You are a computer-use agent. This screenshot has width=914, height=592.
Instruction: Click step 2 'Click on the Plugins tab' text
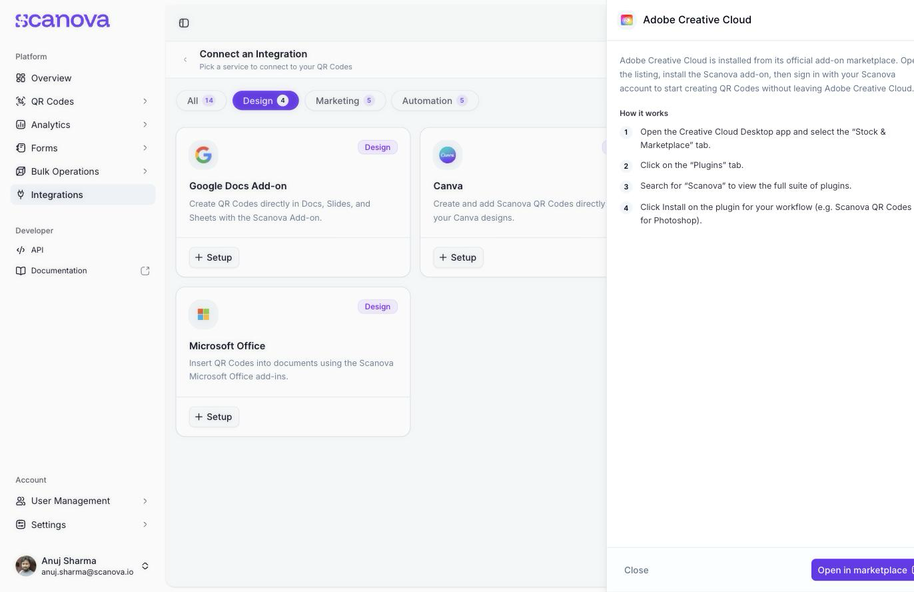691,165
